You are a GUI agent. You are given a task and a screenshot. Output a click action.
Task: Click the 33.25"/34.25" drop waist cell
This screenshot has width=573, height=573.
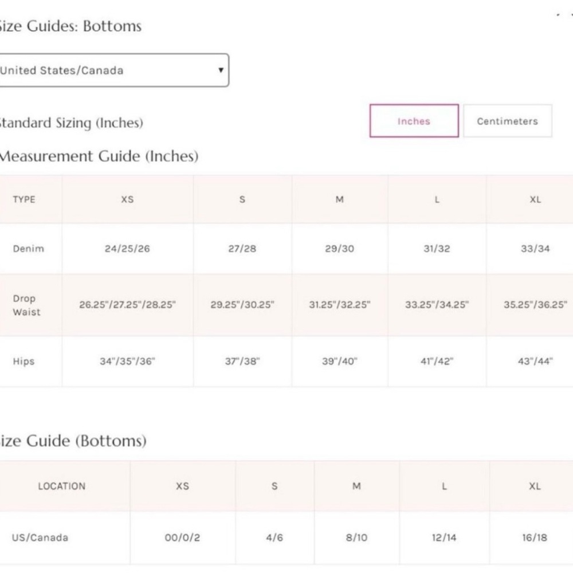pyautogui.click(x=437, y=305)
